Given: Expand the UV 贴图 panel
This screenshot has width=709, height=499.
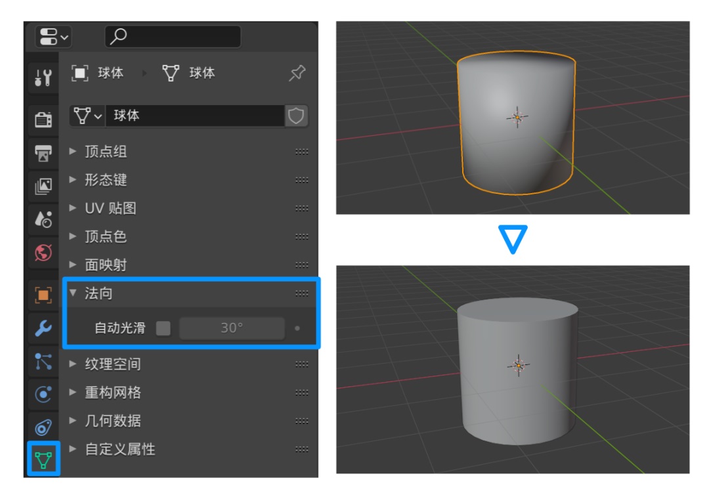Looking at the screenshot, I should point(73,208).
